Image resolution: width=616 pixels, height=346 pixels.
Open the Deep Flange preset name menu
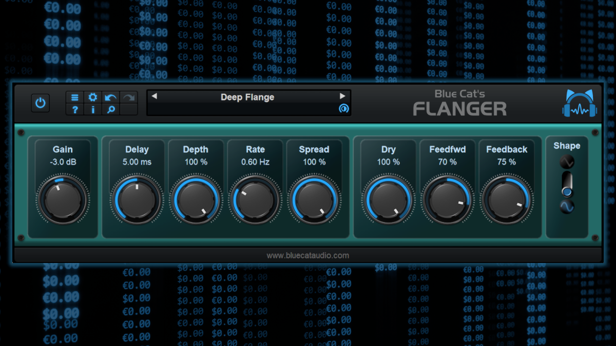tap(247, 97)
